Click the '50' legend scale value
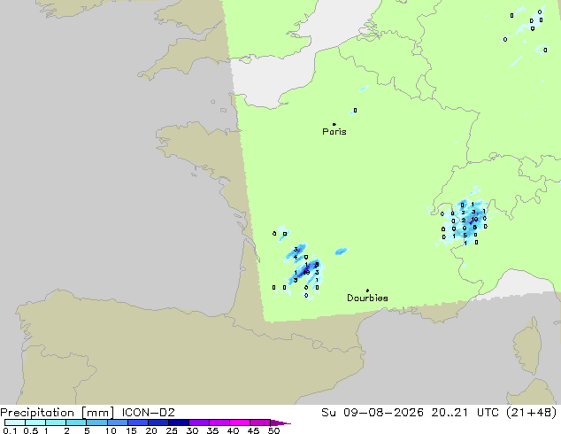Screen dimensions: 561x434 pos(273,430)
